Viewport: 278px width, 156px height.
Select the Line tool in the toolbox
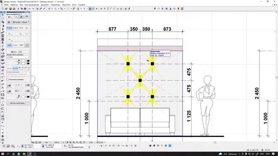[x=3, y=101]
